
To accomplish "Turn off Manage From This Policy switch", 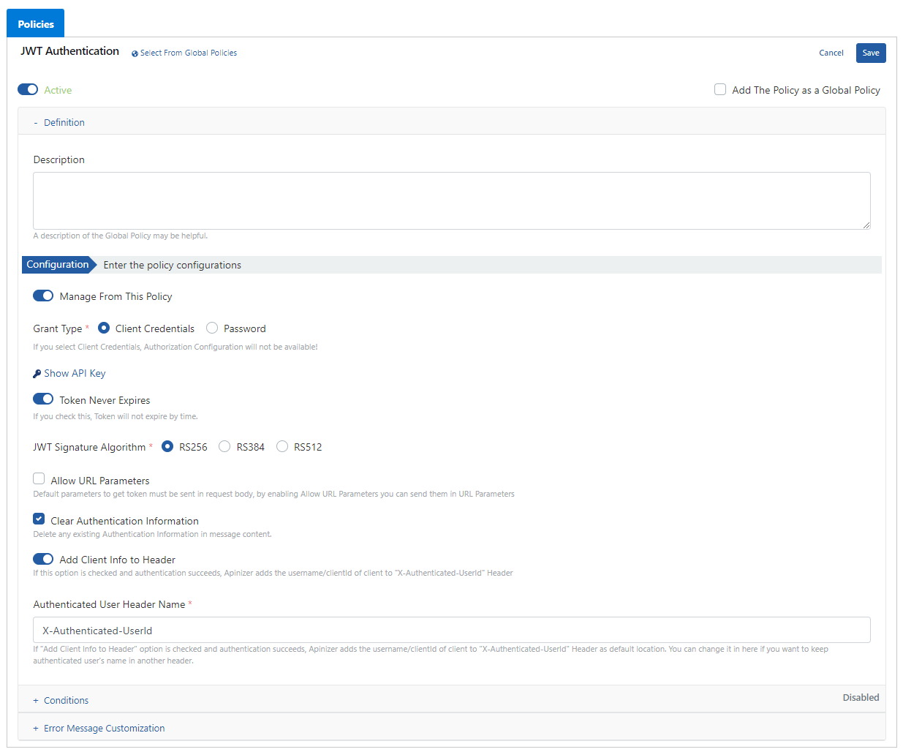I will click(43, 296).
